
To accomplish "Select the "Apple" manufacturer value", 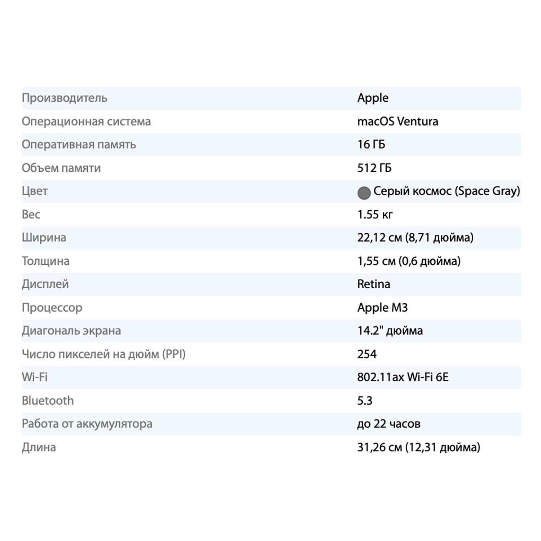I will (373, 98).
